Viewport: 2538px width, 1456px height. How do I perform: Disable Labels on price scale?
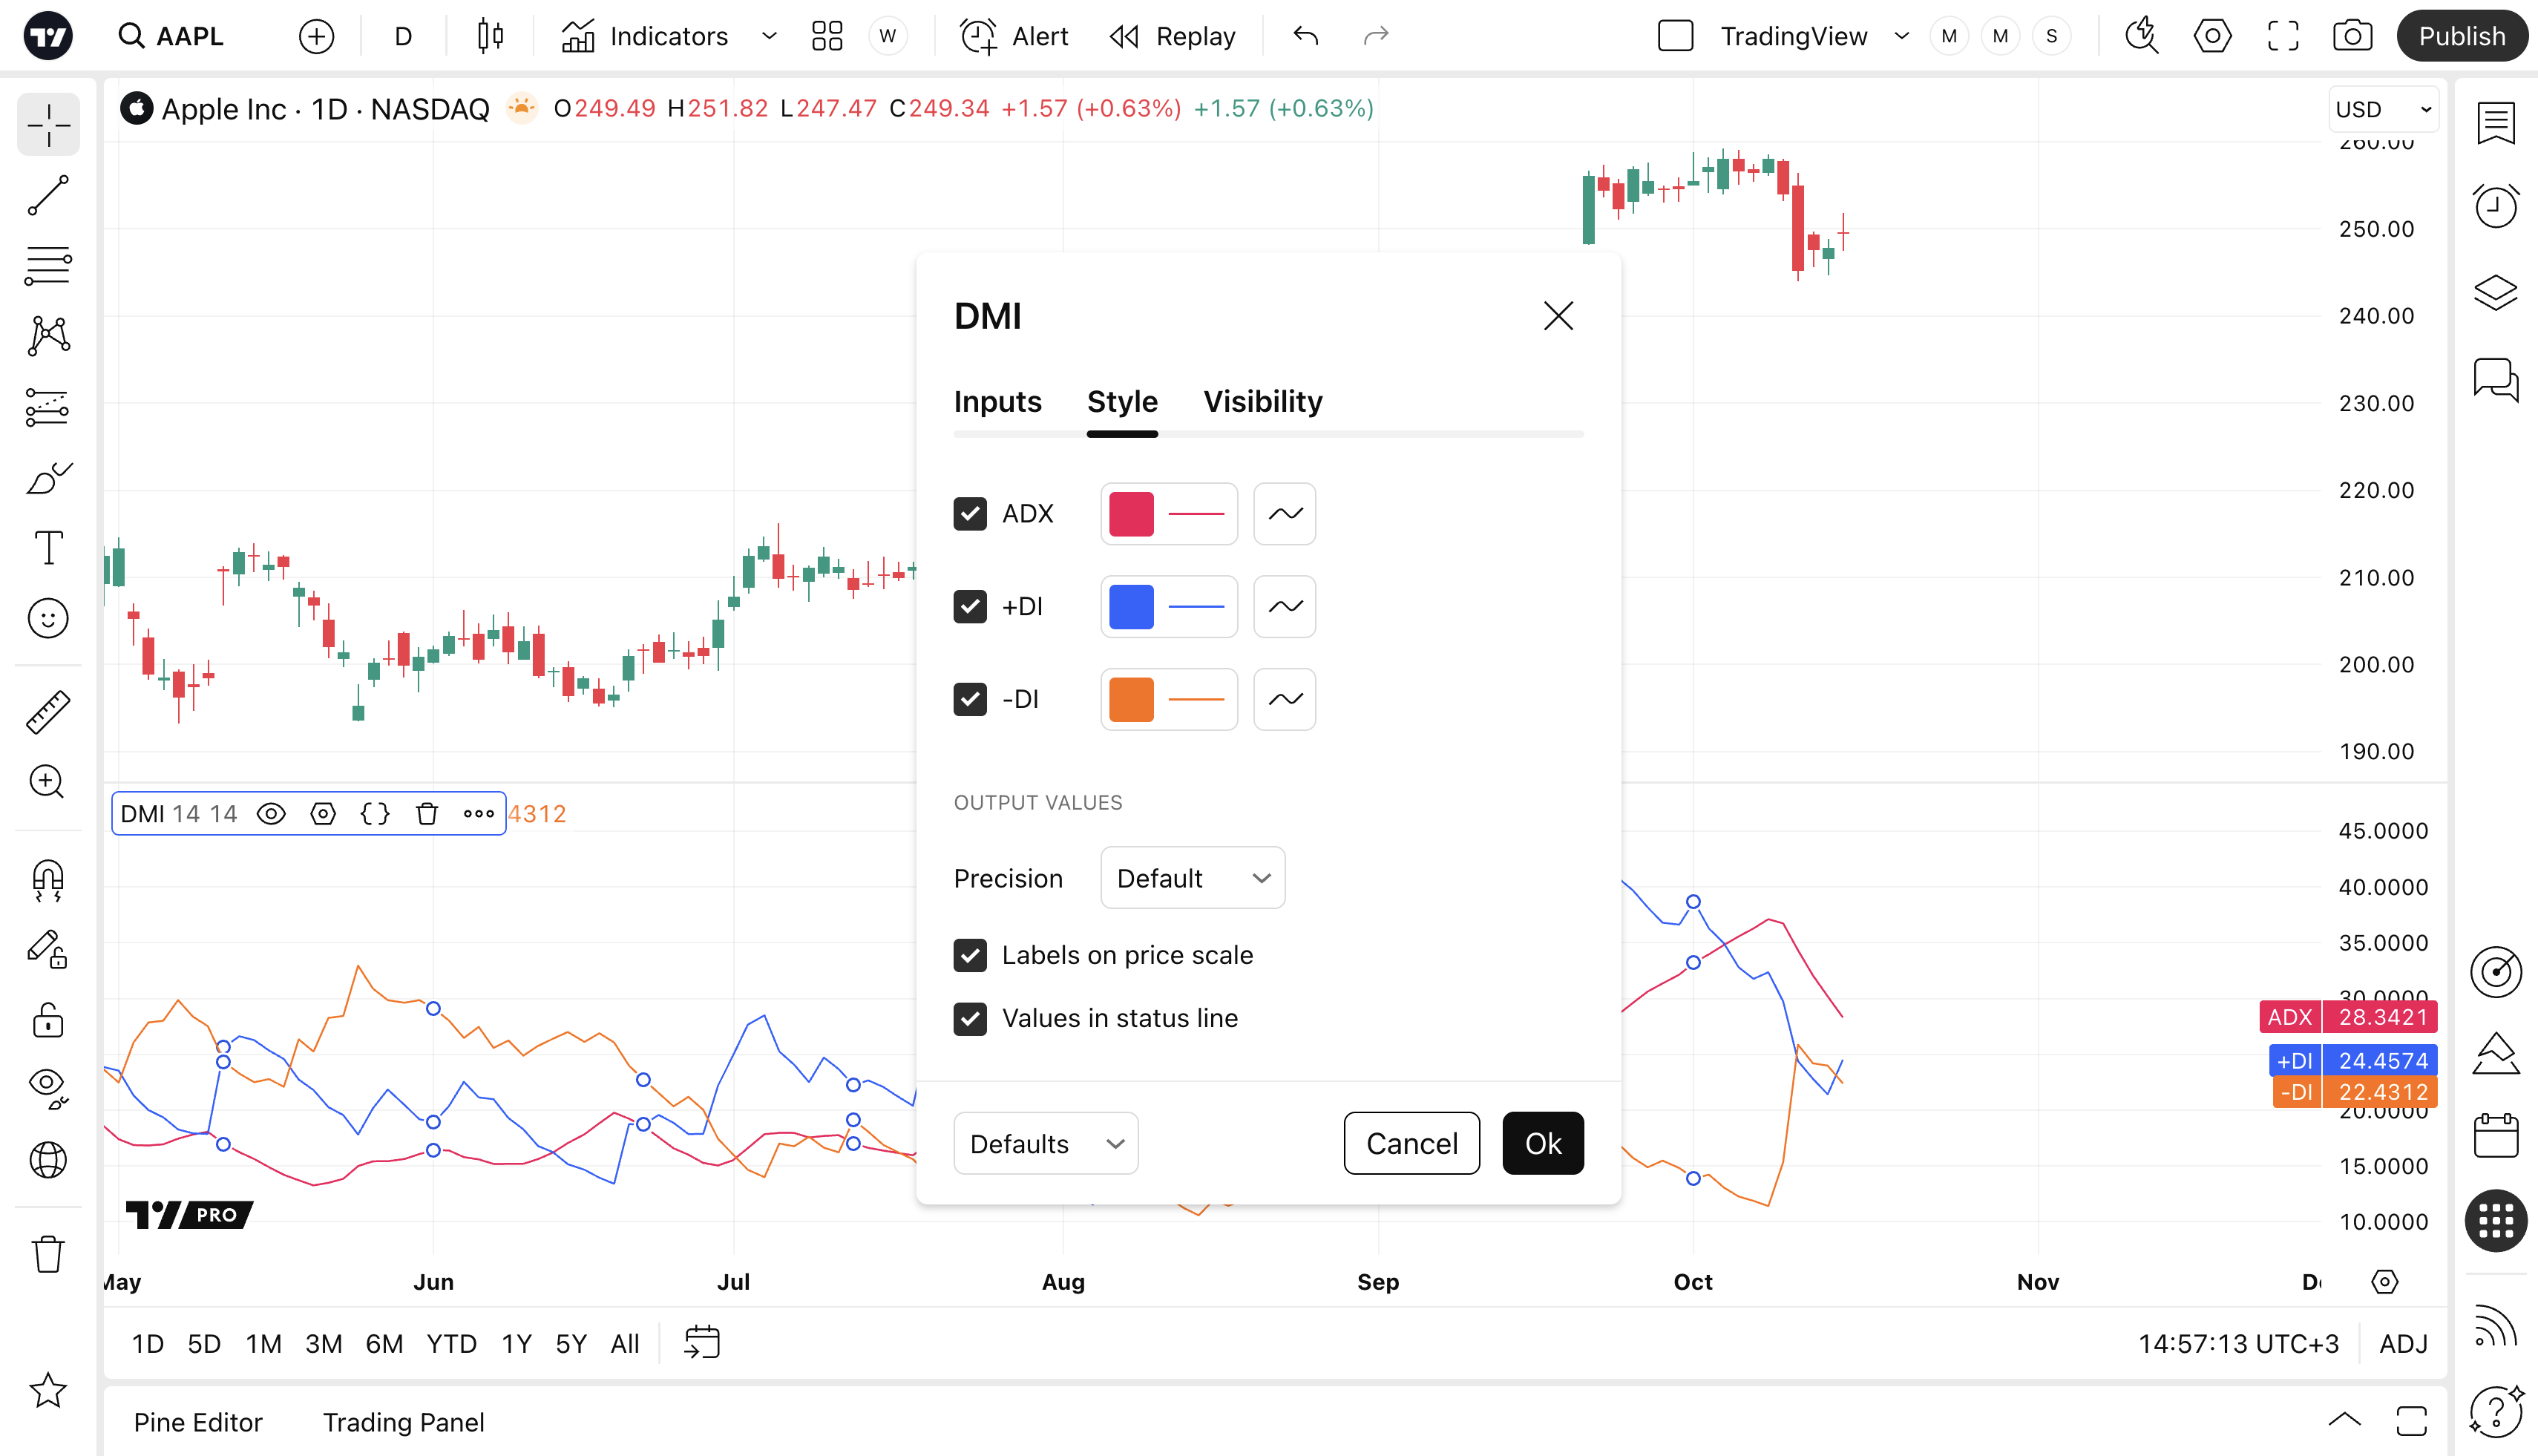coord(970,955)
